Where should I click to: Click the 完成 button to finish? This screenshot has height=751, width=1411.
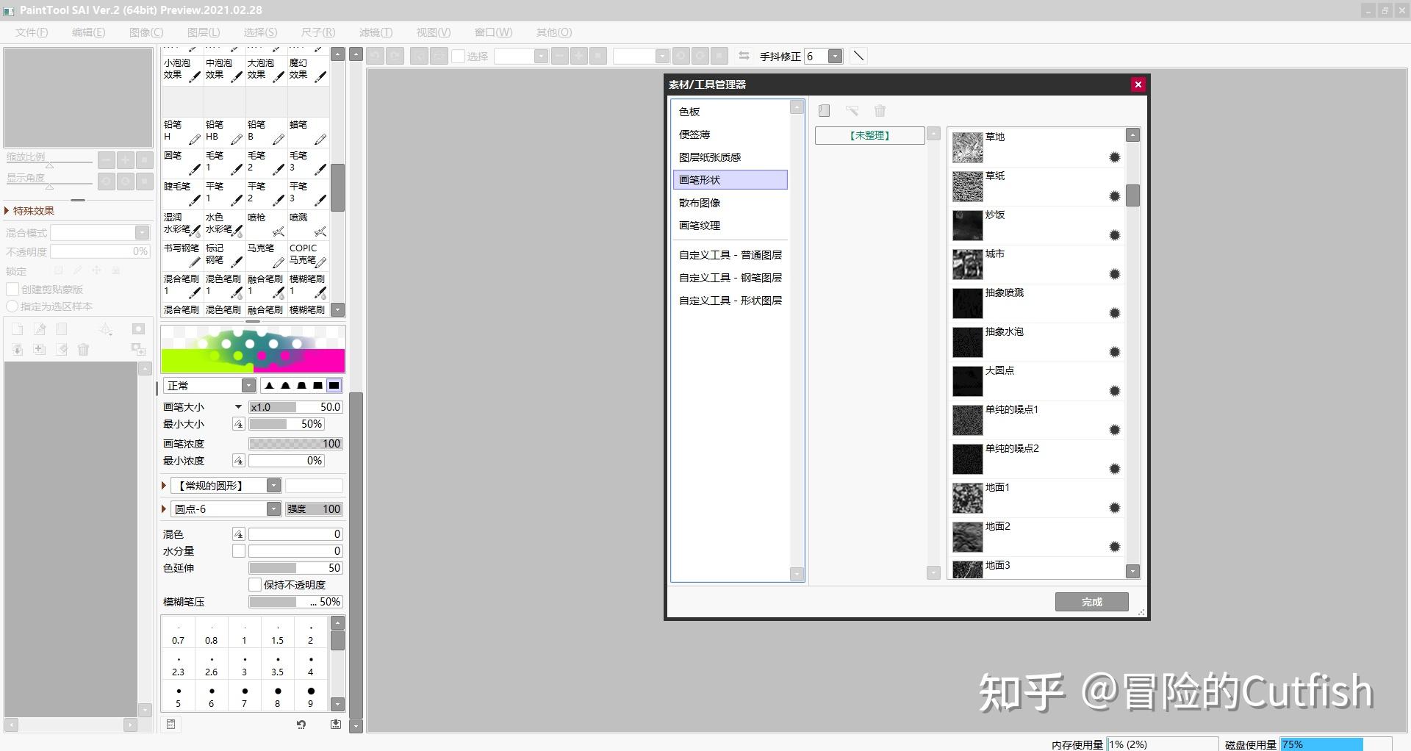(x=1091, y=601)
